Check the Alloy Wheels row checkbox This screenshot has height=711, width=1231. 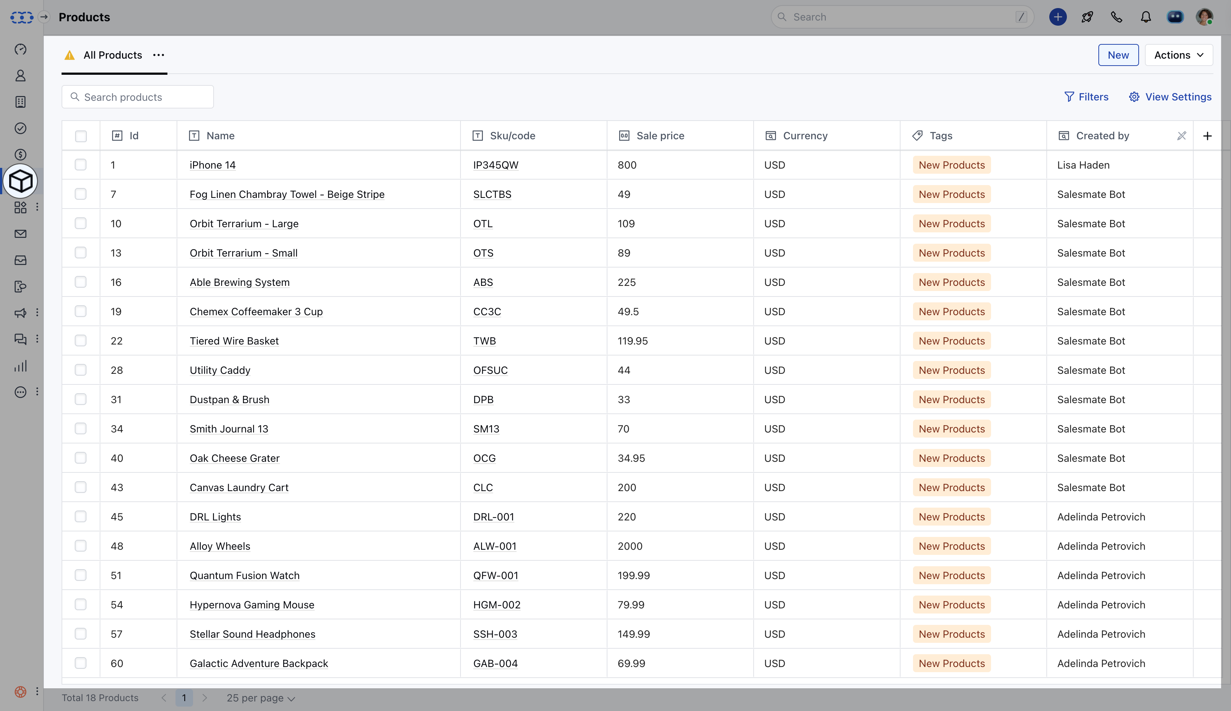click(x=81, y=545)
